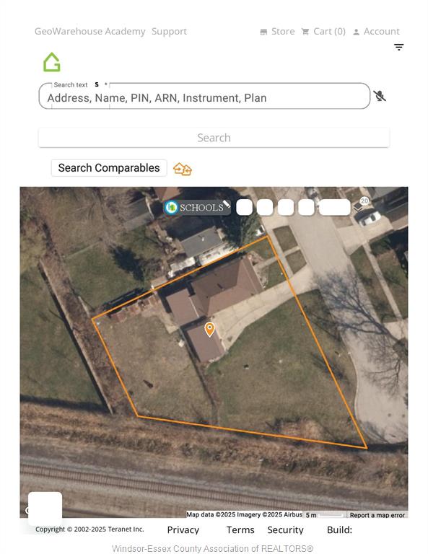Screen dimensions: 428x554
Task: Toggle the voice search microphone icon
Action: pos(380,96)
